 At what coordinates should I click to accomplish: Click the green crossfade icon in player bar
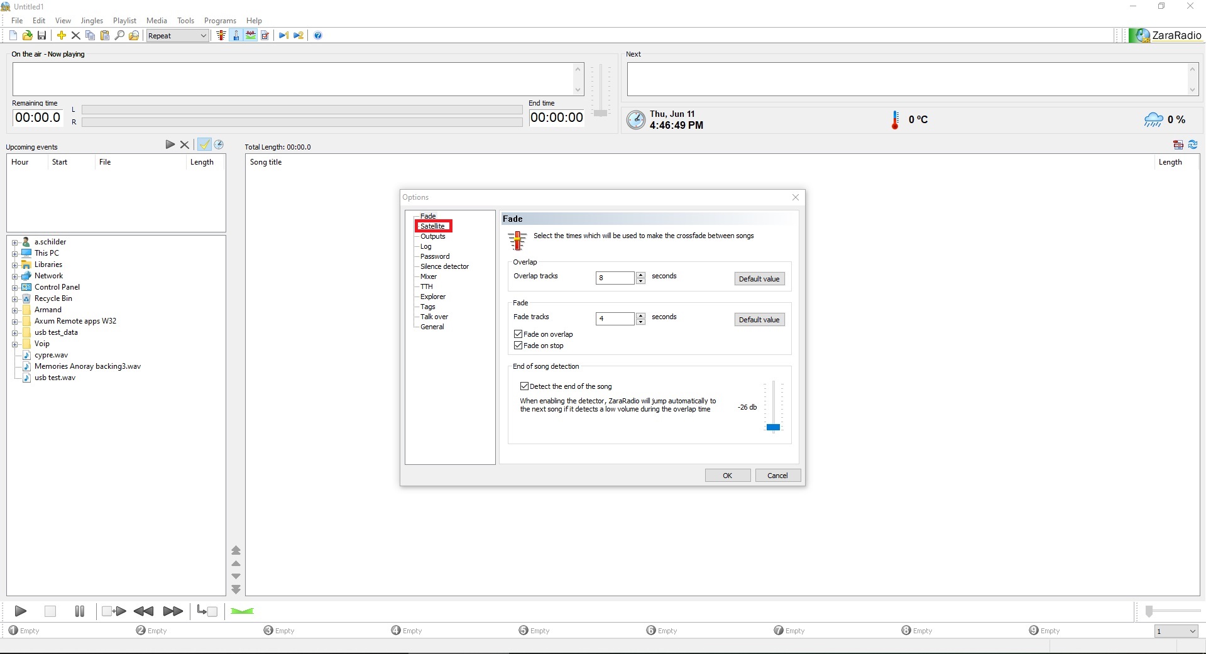242,611
